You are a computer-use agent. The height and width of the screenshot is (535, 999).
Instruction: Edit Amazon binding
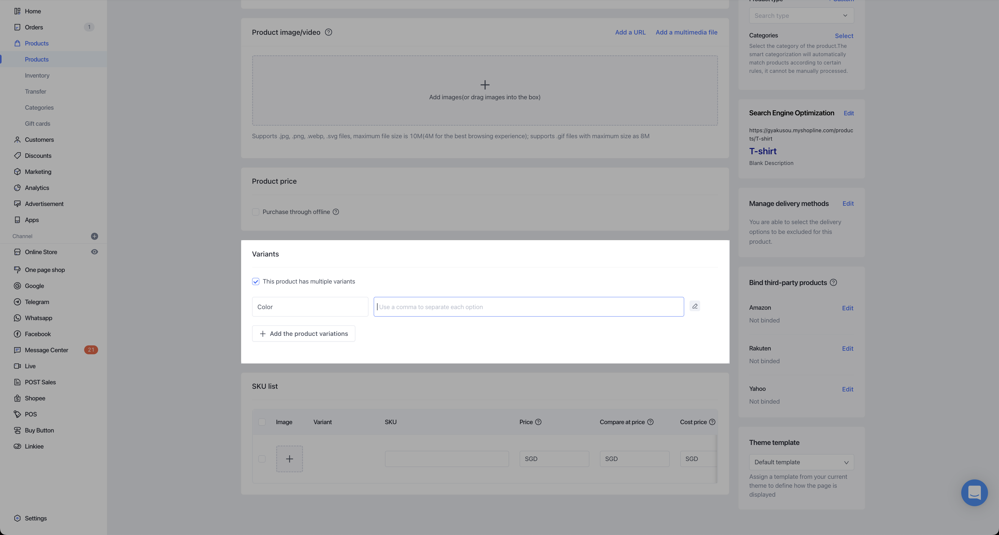pyautogui.click(x=847, y=308)
